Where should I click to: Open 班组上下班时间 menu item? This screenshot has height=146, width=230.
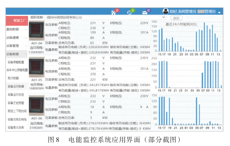click(17, 111)
